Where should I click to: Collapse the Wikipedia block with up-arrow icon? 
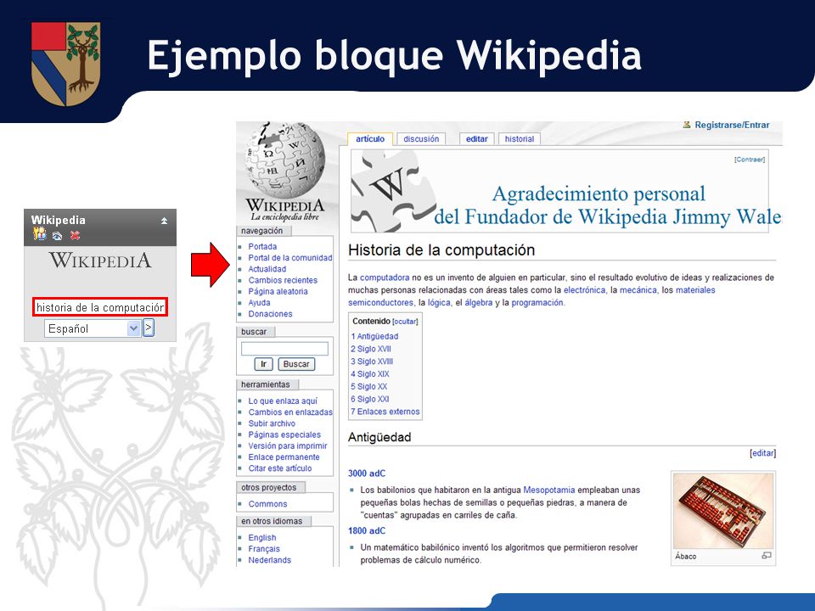[164, 221]
